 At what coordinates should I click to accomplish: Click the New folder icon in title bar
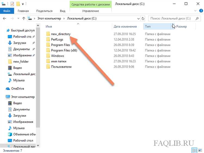(18, 4)
